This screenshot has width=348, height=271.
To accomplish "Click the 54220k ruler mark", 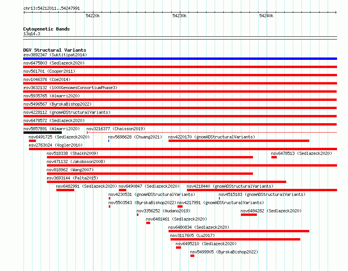I will [x=93, y=16].
